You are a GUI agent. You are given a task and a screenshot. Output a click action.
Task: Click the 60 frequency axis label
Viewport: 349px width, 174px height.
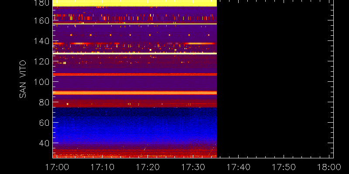[x=43, y=122]
